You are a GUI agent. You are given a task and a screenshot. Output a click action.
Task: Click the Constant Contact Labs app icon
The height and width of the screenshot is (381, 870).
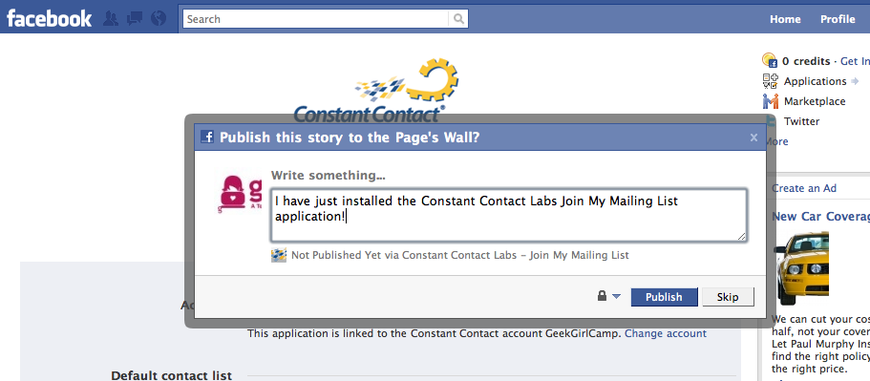[279, 255]
